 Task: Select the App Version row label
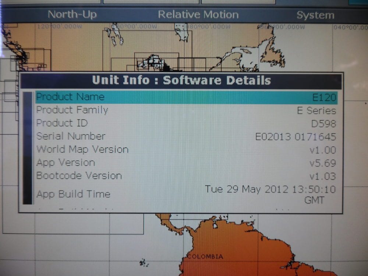(66, 163)
